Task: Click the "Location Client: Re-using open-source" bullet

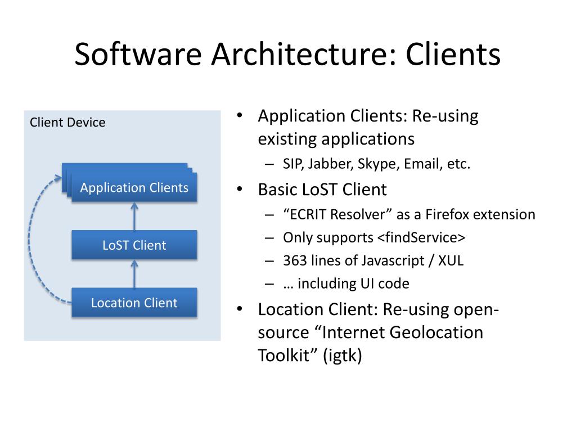Action: point(379,332)
